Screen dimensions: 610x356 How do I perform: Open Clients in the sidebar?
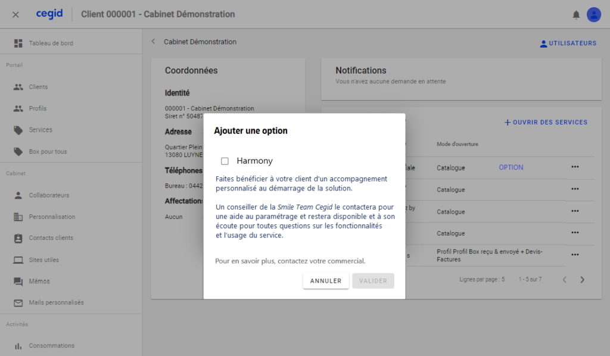pos(38,87)
